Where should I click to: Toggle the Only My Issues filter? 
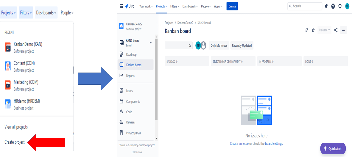(x=219, y=45)
